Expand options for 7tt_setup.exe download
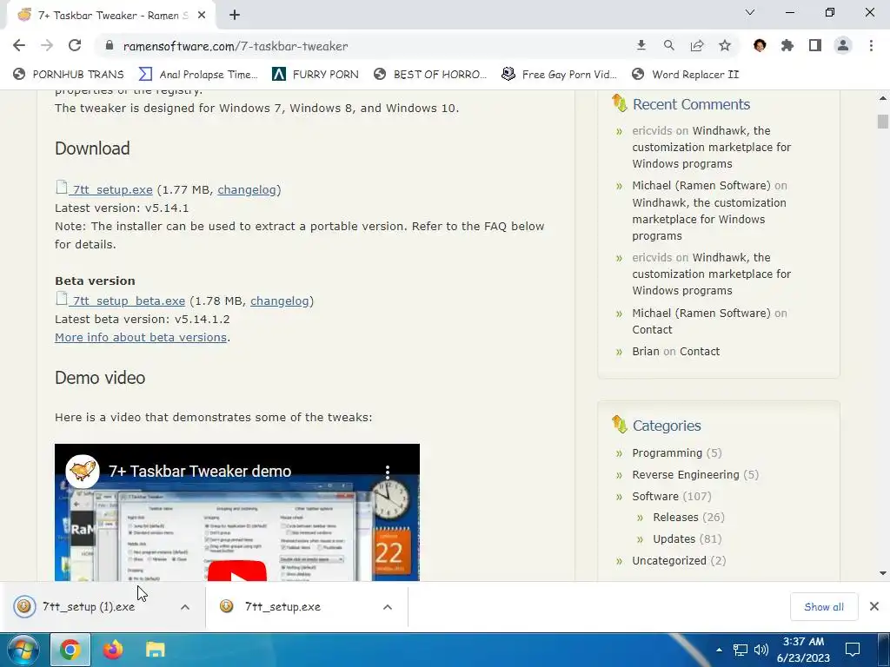Screen dimensions: 890x667 click(x=388, y=607)
